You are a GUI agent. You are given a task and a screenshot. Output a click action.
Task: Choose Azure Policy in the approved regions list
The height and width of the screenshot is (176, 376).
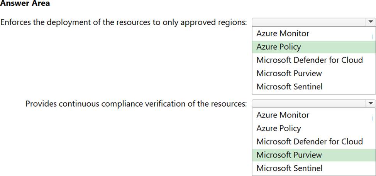[x=278, y=47]
